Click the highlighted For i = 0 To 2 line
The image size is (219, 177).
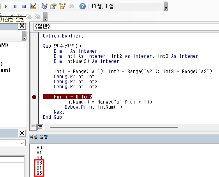[67, 97]
